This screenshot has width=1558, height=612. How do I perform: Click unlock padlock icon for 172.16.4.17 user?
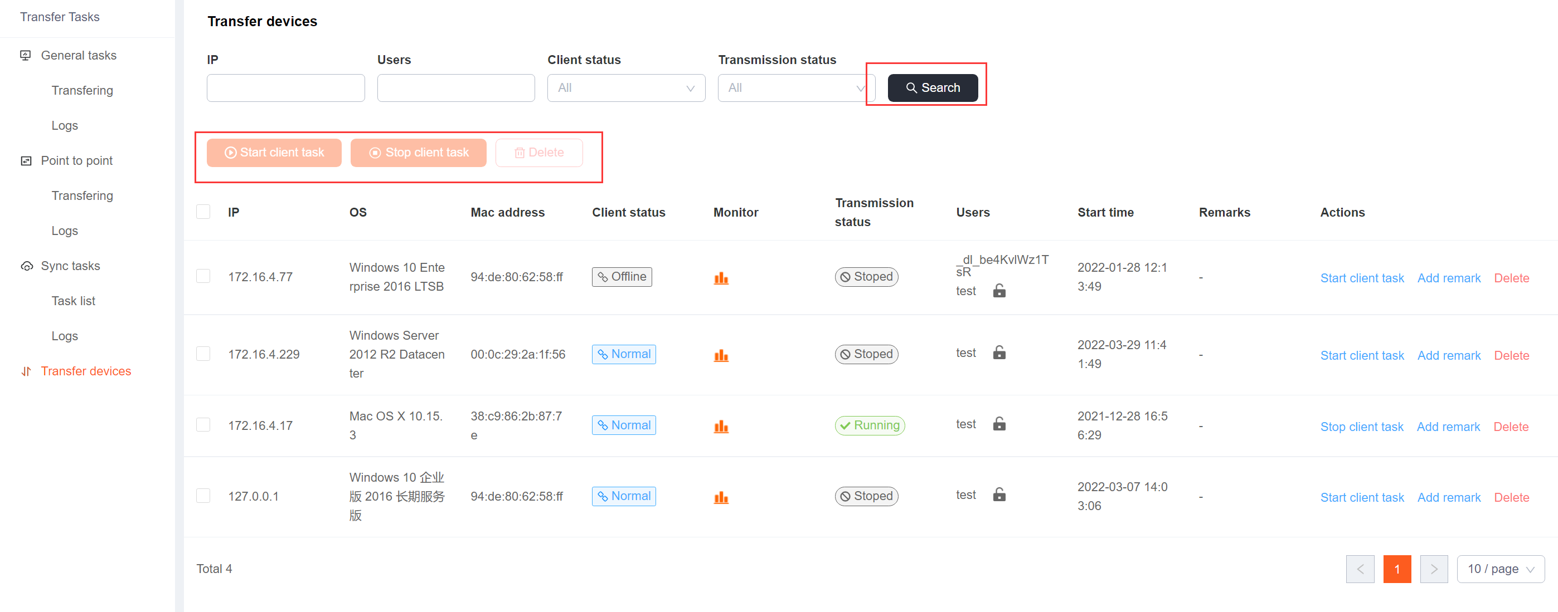pyautogui.click(x=999, y=424)
